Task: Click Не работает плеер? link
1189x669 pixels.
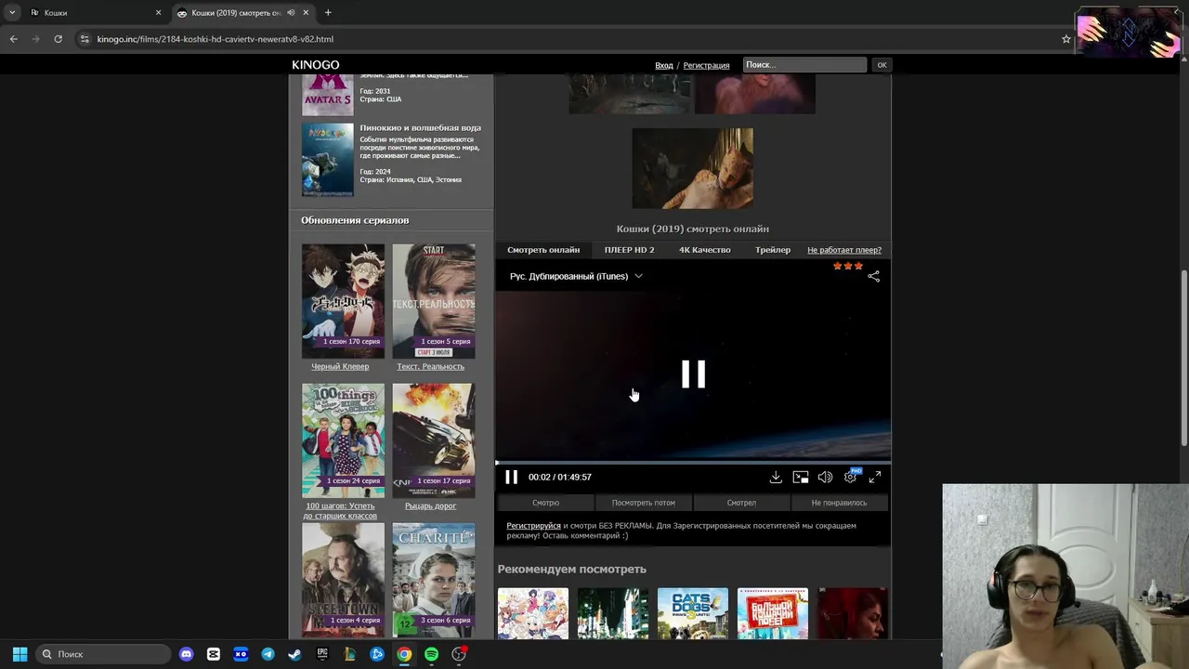Action: (844, 250)
